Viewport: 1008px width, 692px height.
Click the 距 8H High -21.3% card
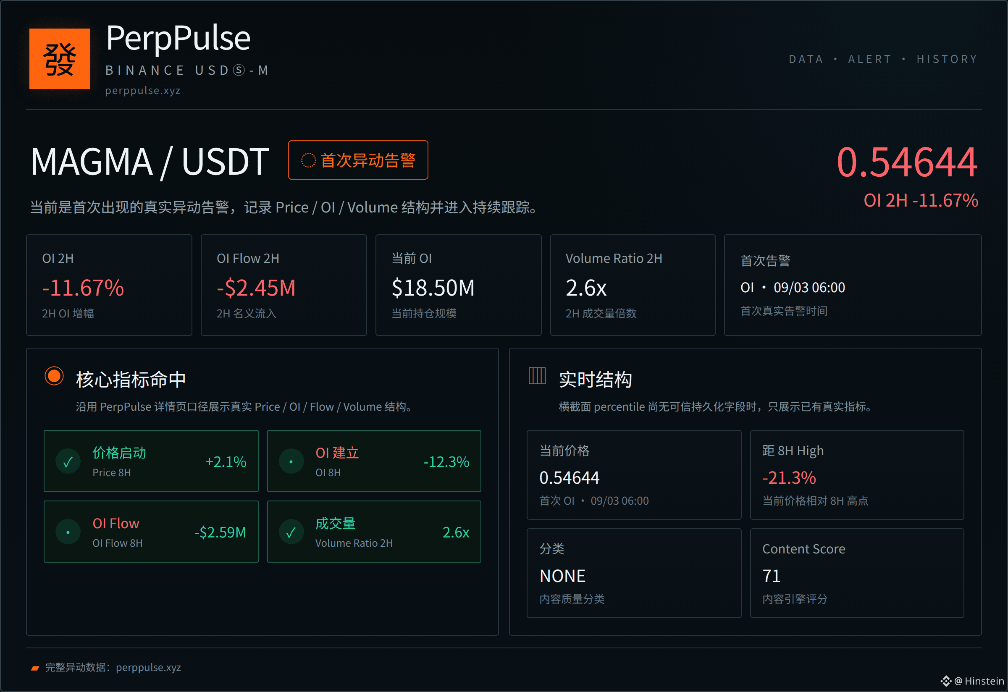(857, 475)
